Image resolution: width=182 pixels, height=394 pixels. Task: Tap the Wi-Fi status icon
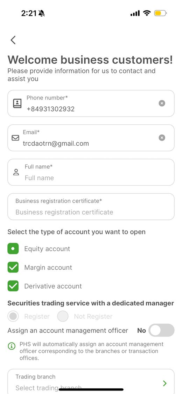click(147, 13)
